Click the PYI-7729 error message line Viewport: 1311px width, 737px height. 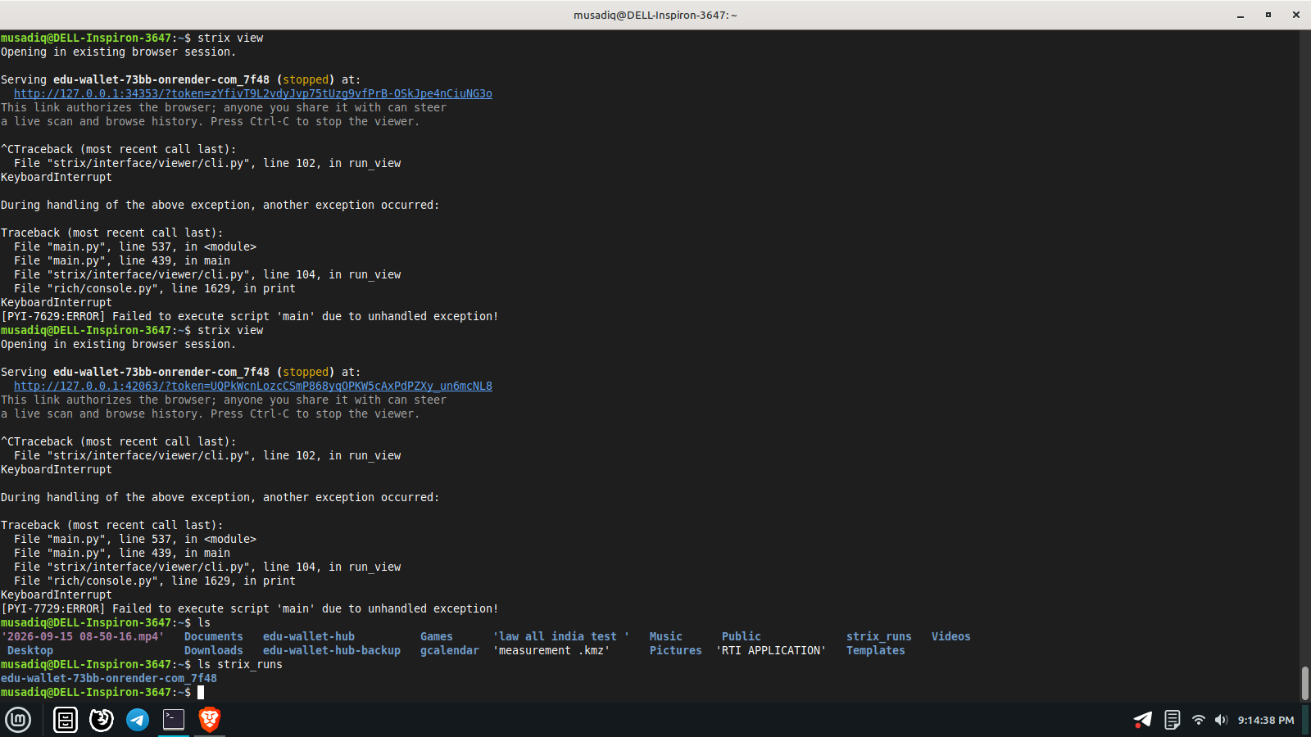tap(250, 608)
